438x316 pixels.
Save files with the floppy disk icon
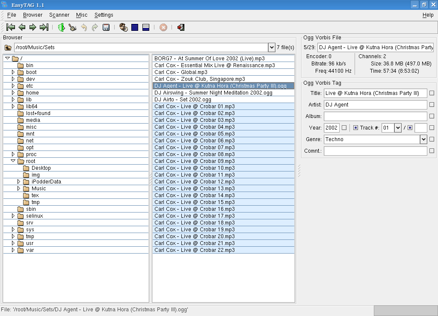pos(106,27)
